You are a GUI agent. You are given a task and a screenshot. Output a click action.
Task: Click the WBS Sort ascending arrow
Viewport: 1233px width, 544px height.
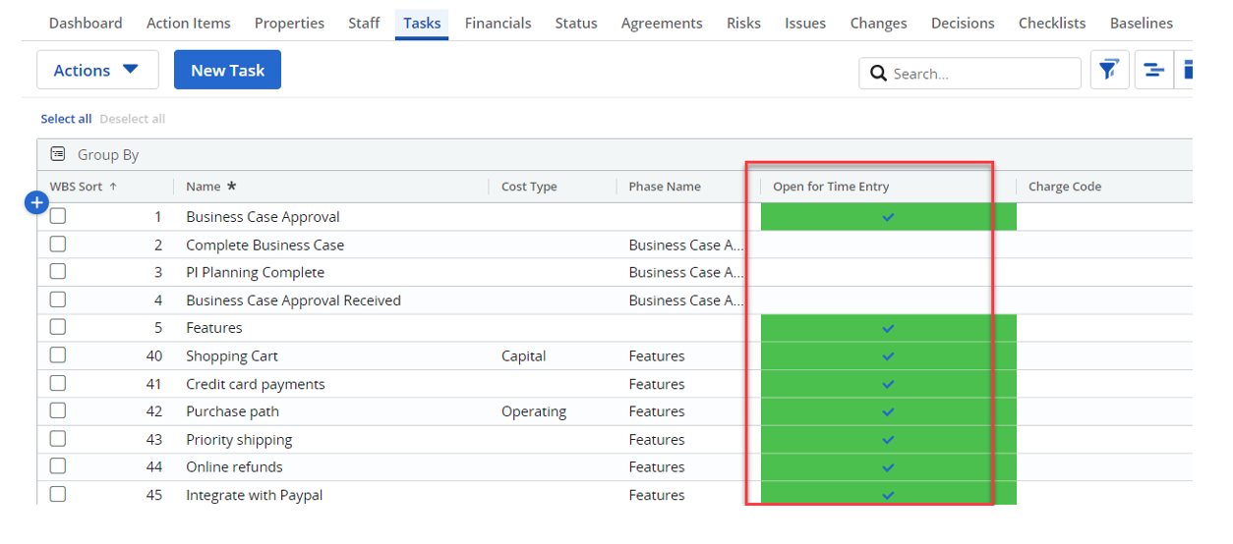(112, 187)
